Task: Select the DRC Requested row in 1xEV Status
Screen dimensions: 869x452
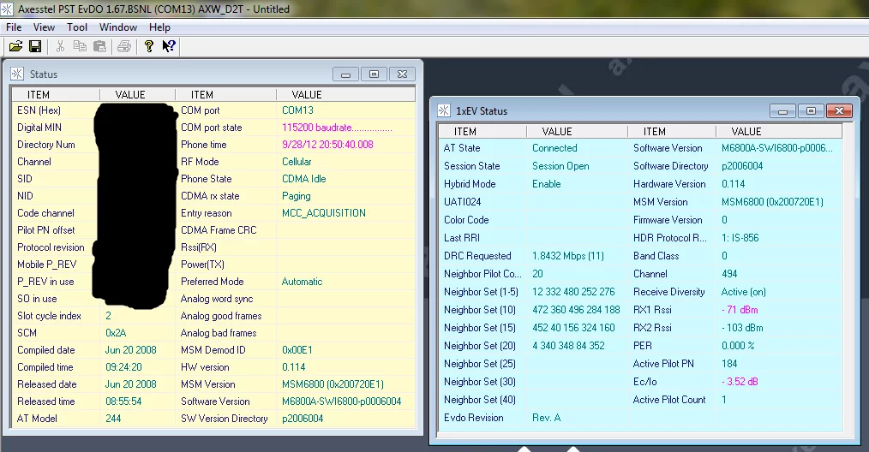Action: coord(477,256)
